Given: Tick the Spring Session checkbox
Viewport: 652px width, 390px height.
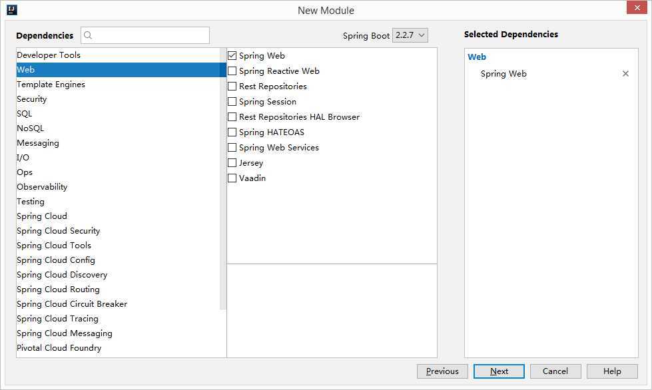Looking at the screenshot, I should [x=232, y=102].
